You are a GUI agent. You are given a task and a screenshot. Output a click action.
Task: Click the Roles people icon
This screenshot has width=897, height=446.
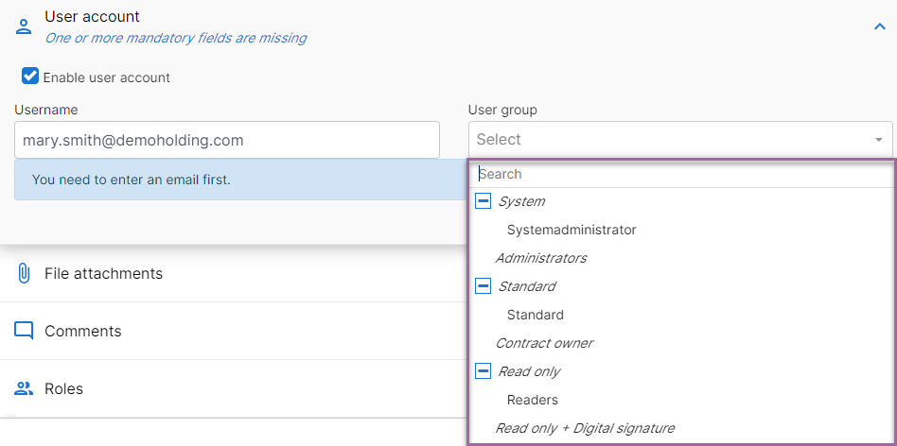click(x=24, y=389)
